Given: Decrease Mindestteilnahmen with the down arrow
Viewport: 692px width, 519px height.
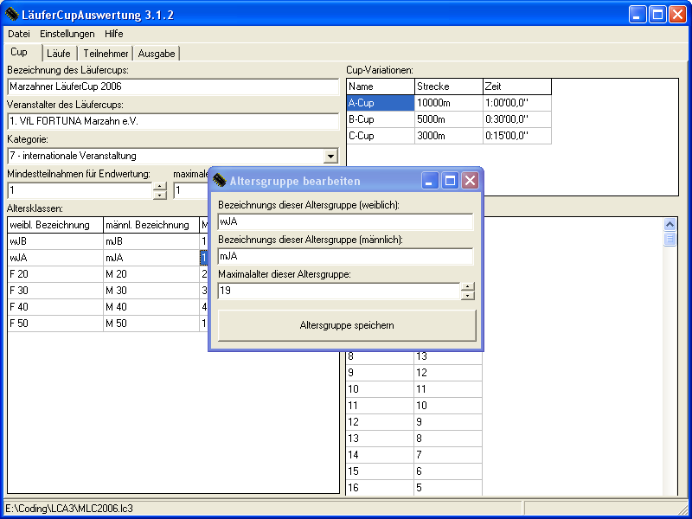Looking at the screenshot, I should pos(160,195).
